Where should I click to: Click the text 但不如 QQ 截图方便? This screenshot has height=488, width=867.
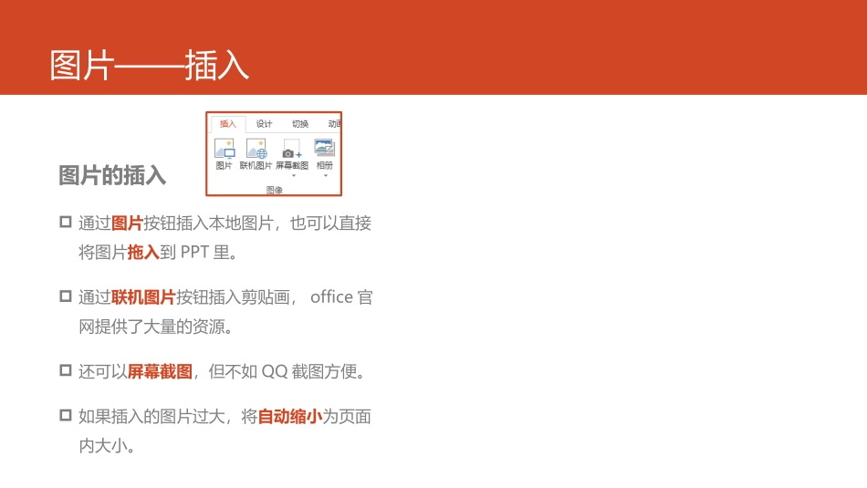tap(283, 371)
